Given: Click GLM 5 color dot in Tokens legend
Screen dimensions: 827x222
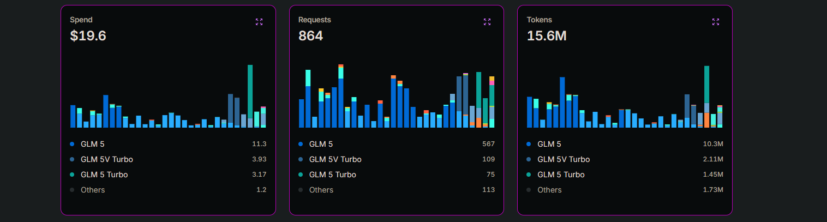Looking at the screenshot, I should pyautogui.click(x=529, y=144).
